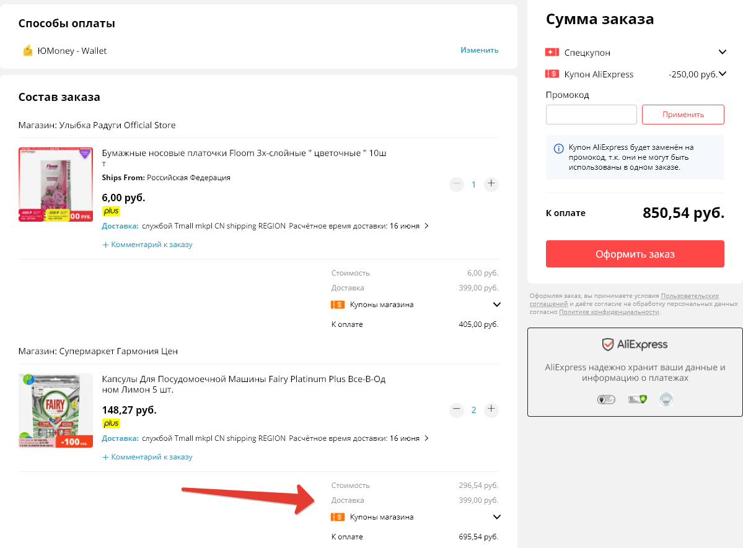Click subtotal 695,54 руб. for second store
Image resolution: width=743 pixels, height=548 pixels.
tap(478, 537)
